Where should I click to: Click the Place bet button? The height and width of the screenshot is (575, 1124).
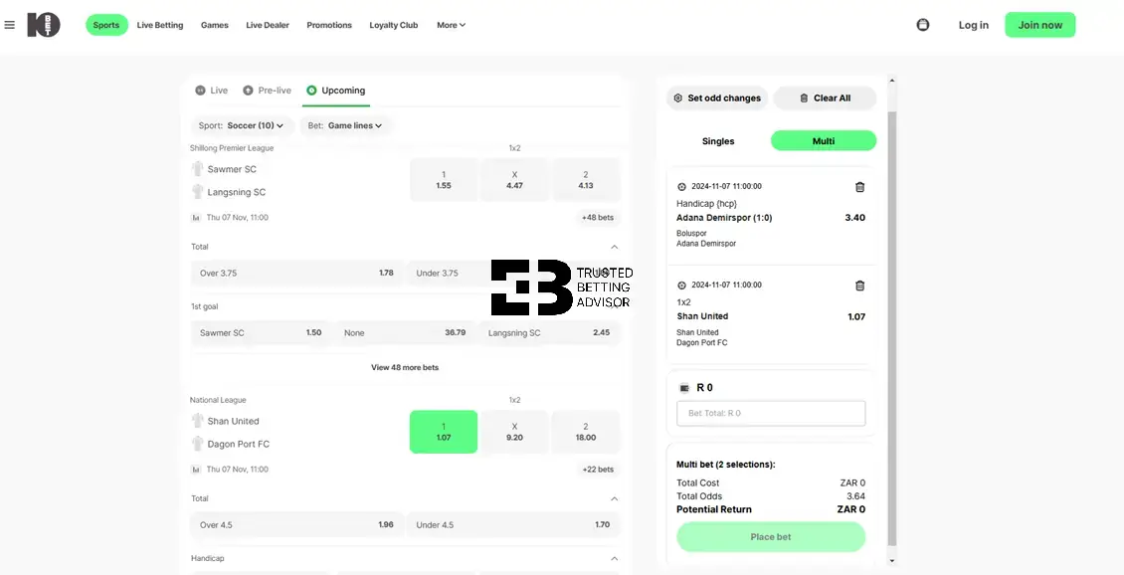point(771,537)
